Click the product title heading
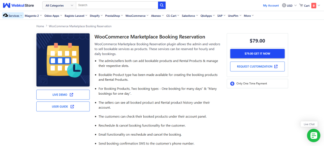The height and width of the screenshot is (146, 324). (150, 37)
